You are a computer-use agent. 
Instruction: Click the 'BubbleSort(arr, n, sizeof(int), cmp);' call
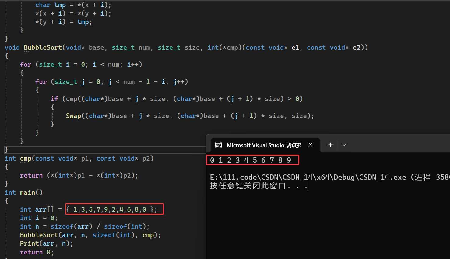pos(90,235)
